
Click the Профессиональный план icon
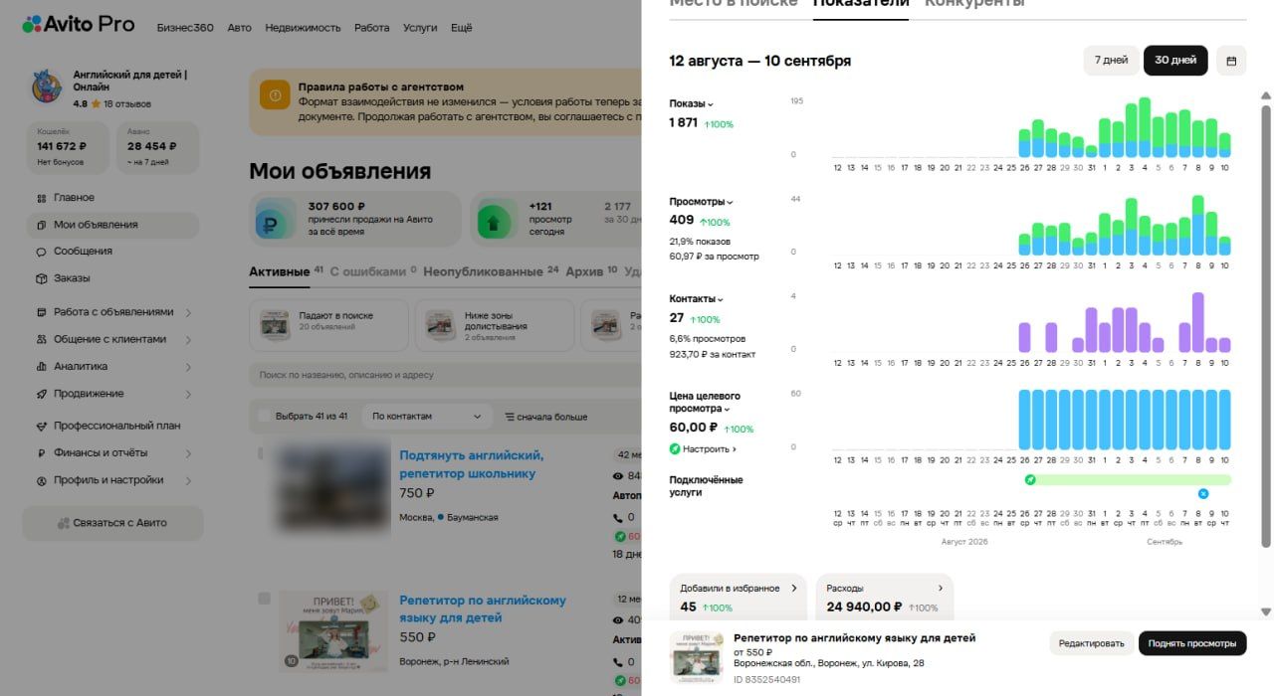tap(41, 426)
